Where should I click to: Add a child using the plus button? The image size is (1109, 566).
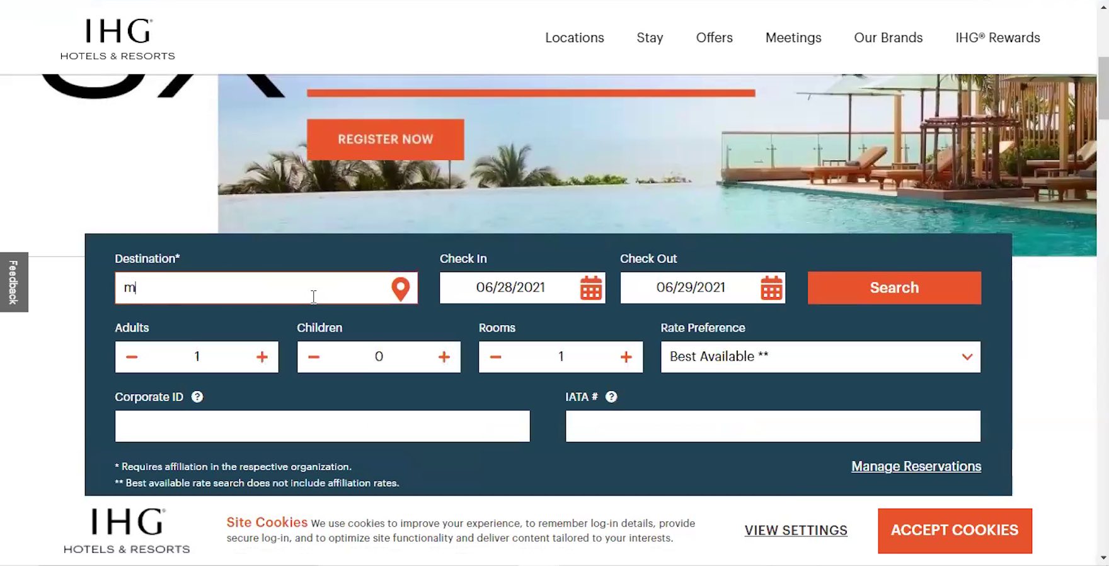tap(444, 357)
